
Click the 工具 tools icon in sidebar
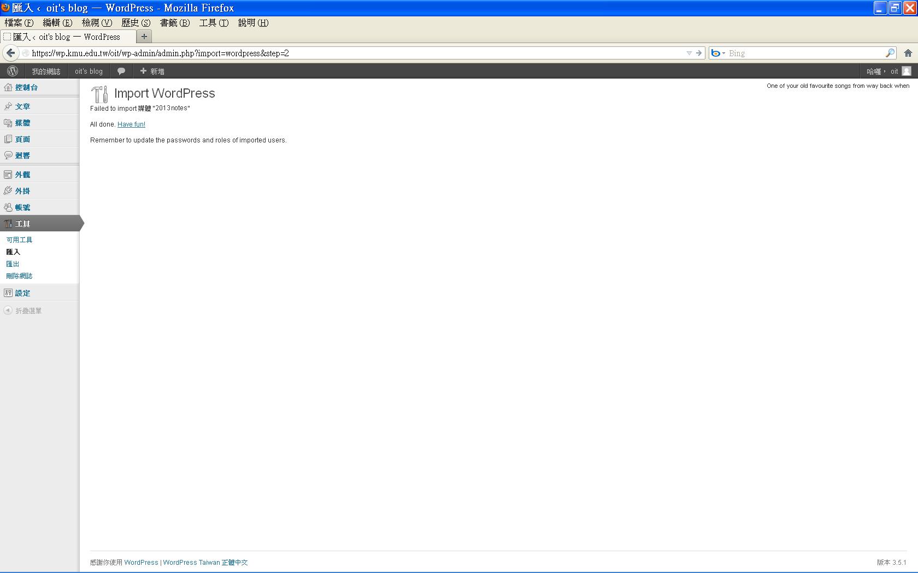pos(8,224)
